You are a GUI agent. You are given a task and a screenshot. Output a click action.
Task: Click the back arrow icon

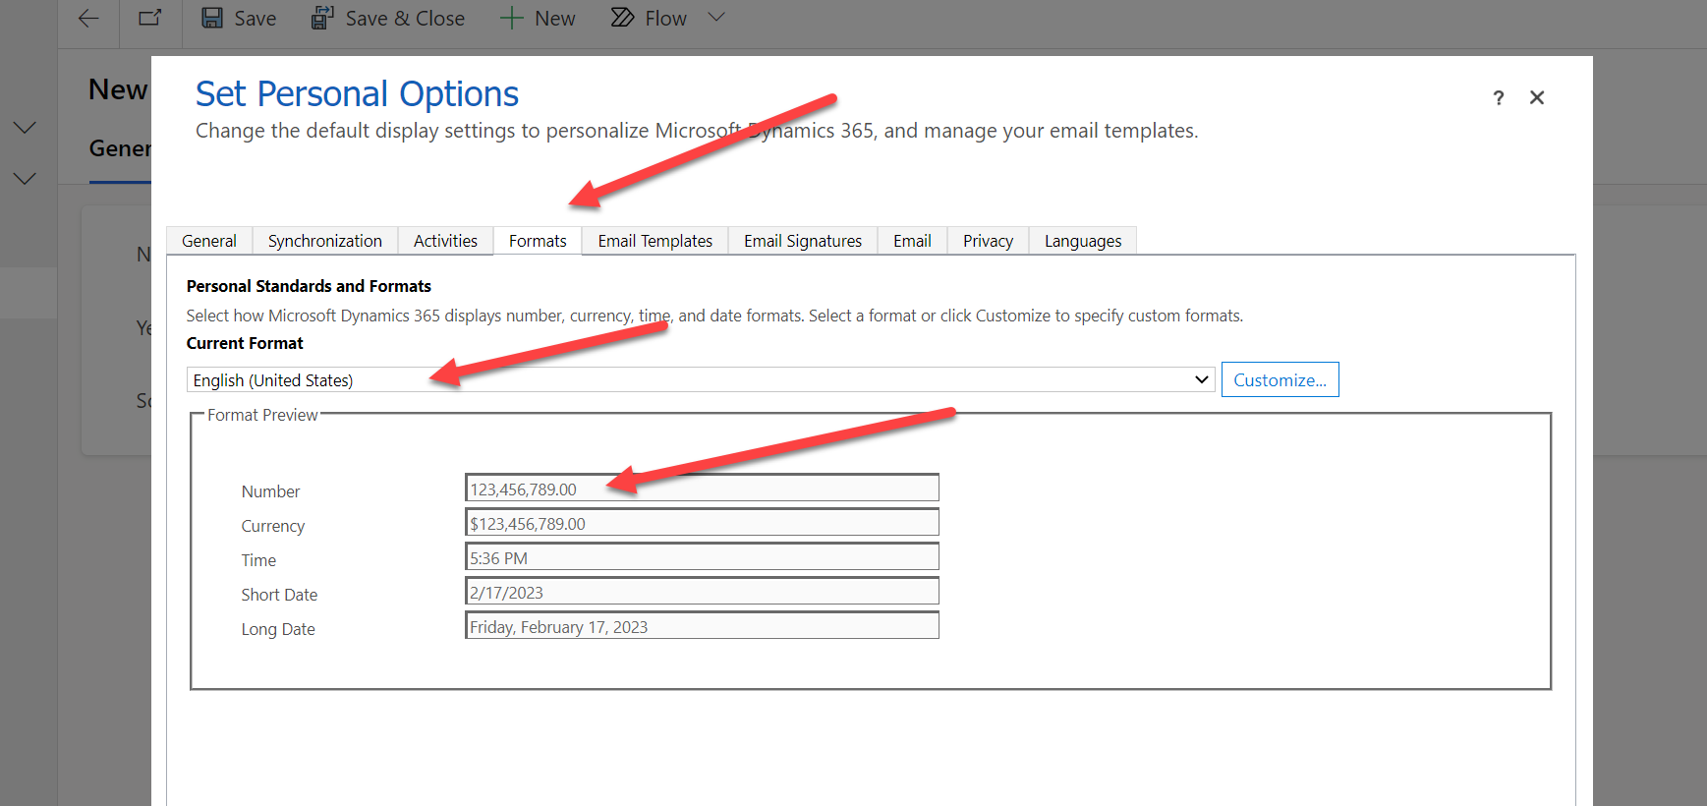pyautogui.click(x=88, y=19)
